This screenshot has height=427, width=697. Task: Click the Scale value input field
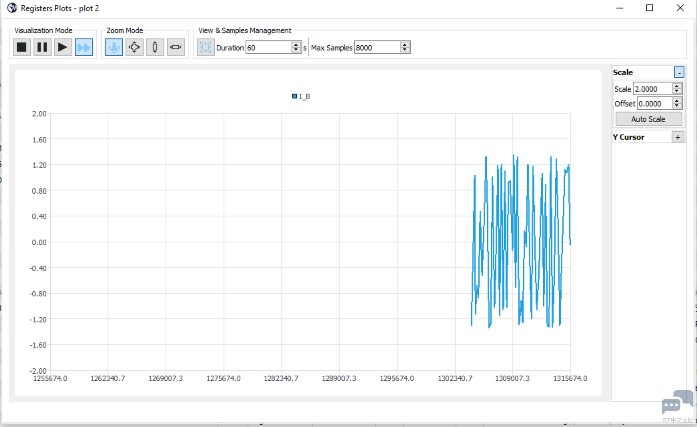(653, 89)
